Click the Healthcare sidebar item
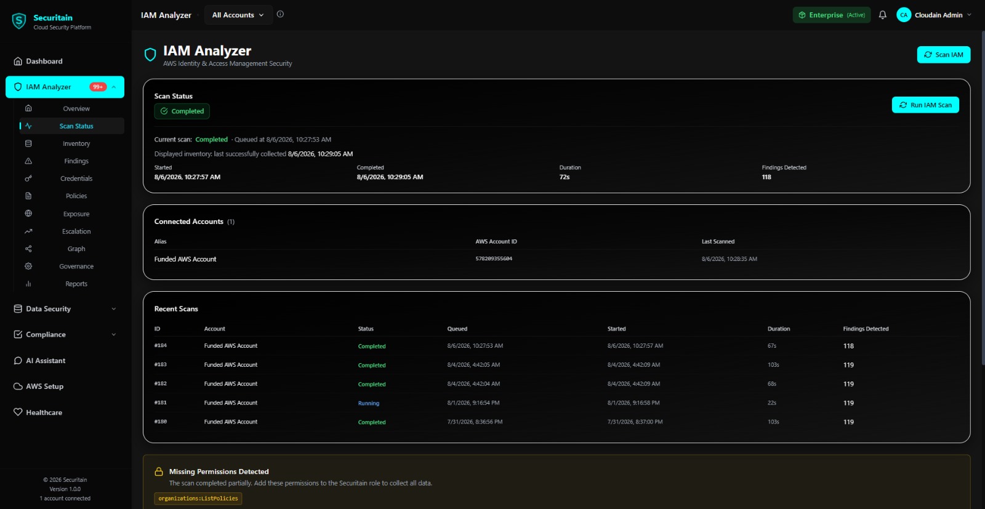The image size is (985, 509). [65, 412]
